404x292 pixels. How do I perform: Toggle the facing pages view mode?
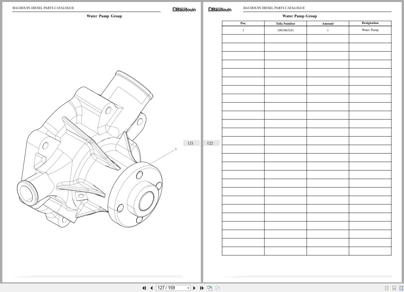click(401, 288)
